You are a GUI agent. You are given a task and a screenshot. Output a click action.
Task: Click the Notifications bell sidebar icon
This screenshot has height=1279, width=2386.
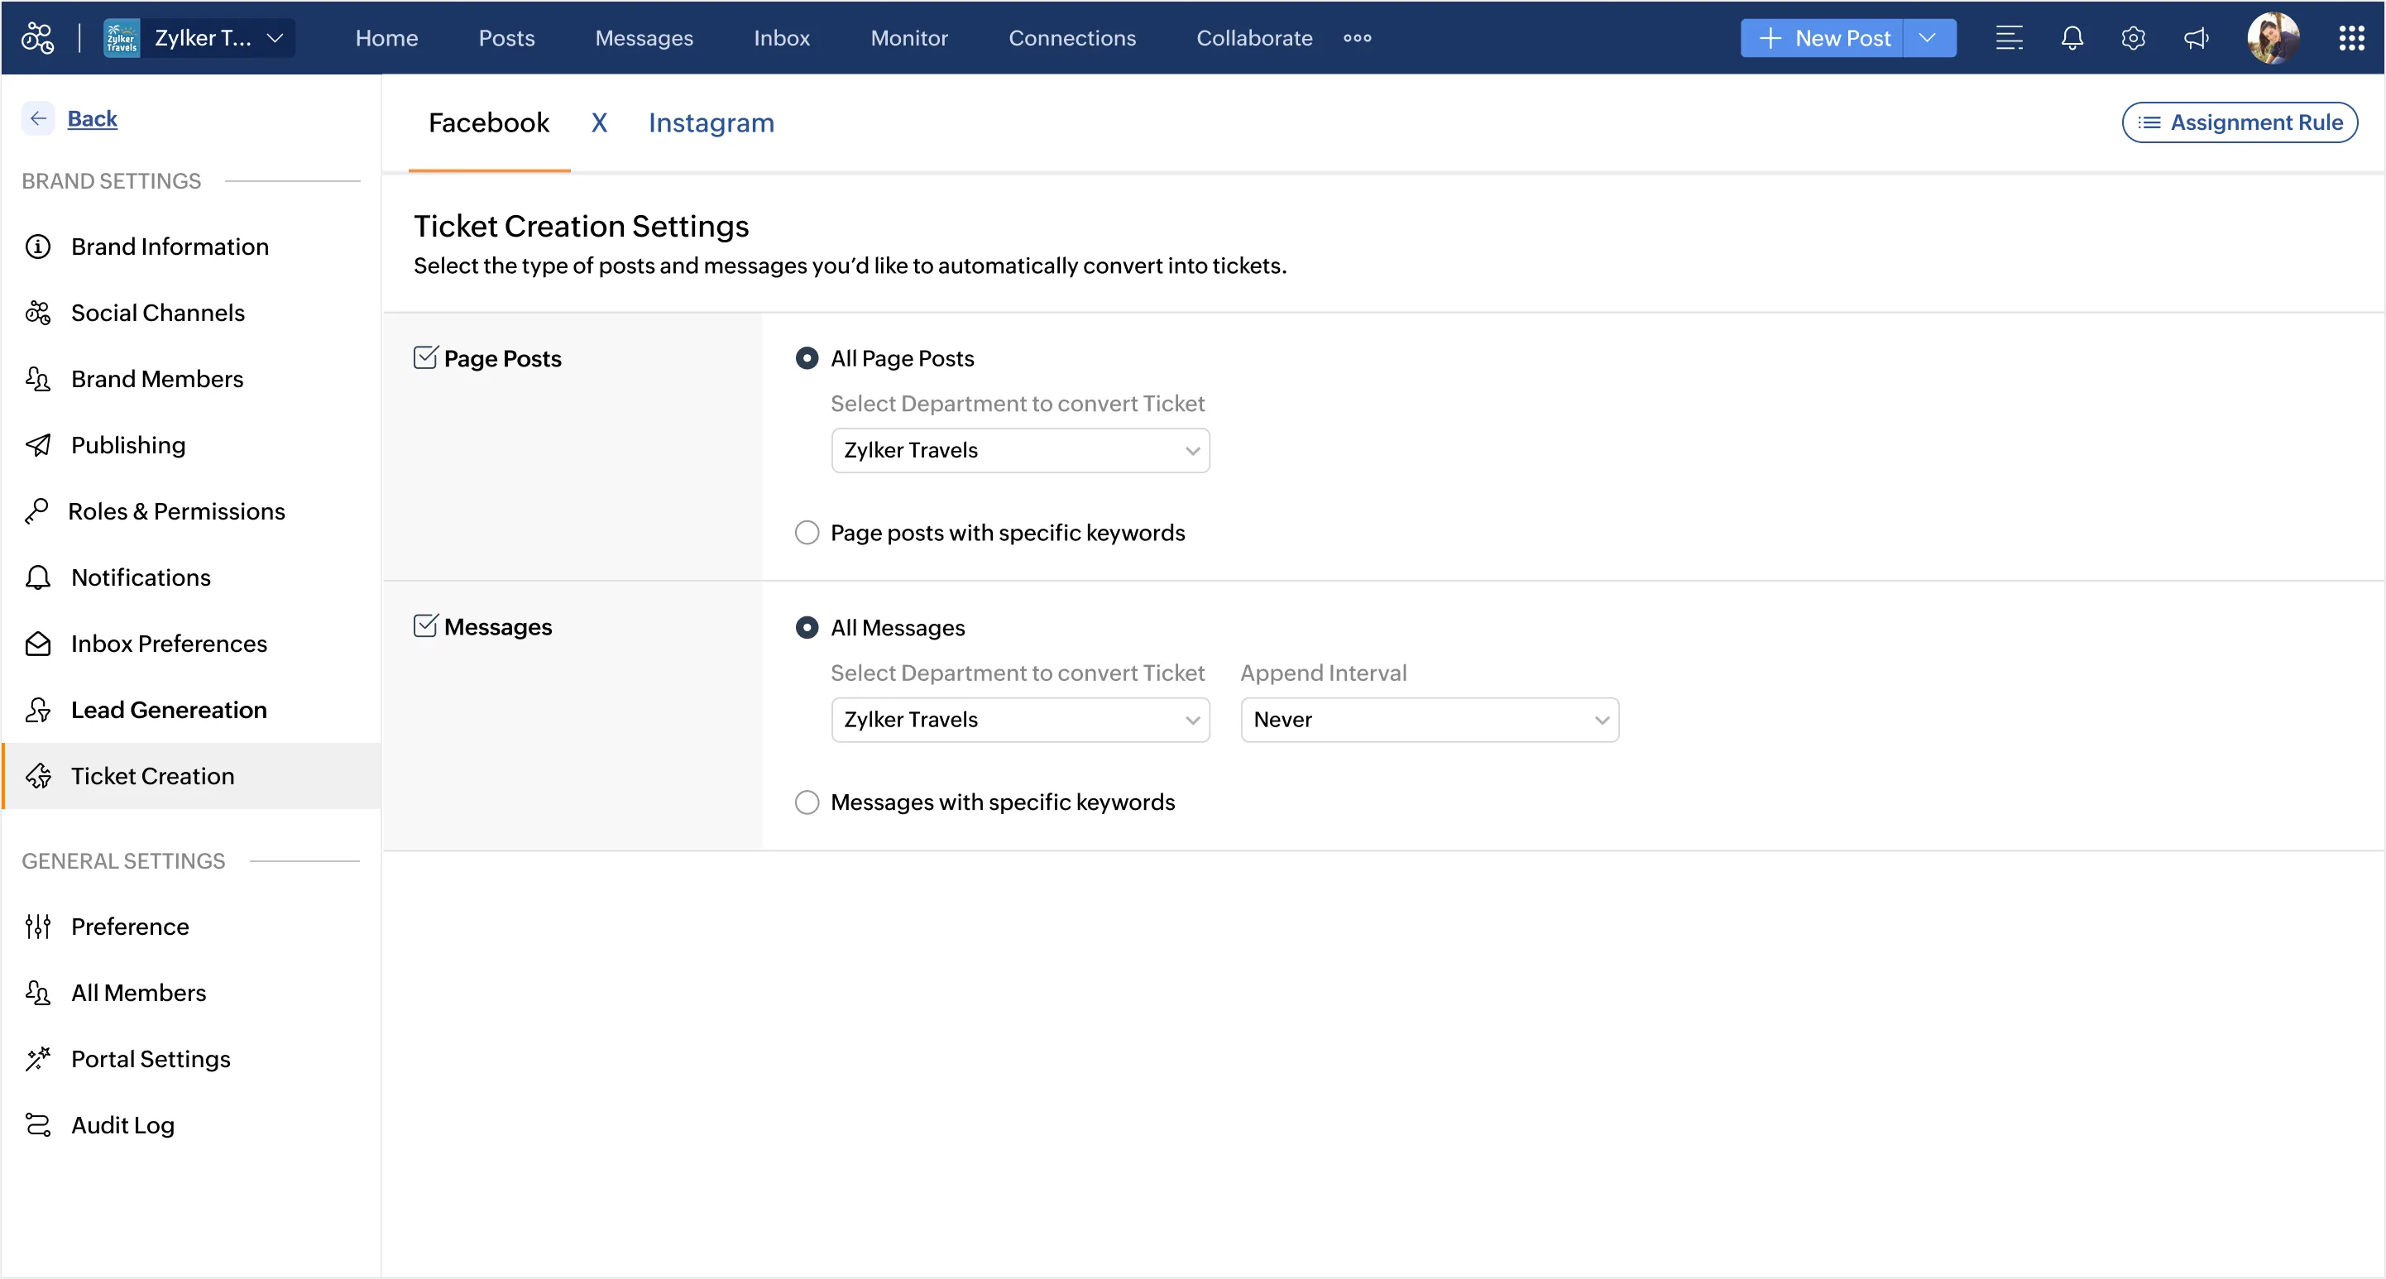pyautogui.click(x=38, y=578)
